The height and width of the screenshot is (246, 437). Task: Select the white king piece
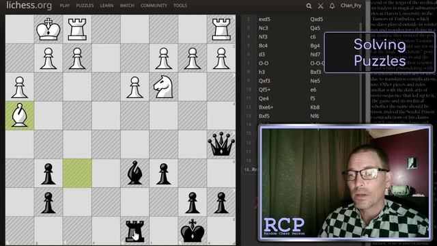pos(48,29)
